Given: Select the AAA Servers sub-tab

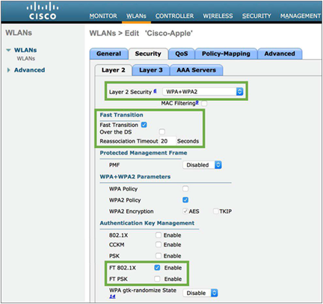Looking at the screenshot, I should tap(197, 70).
